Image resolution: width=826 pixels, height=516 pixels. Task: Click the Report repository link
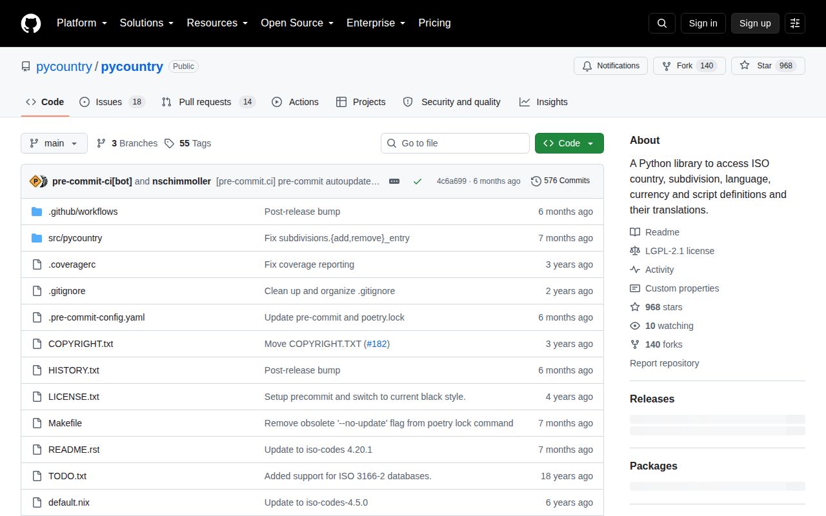[664, 363]
